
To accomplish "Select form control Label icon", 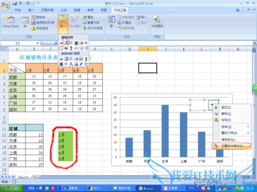I will pyautogui.click(x=66, y=48).
